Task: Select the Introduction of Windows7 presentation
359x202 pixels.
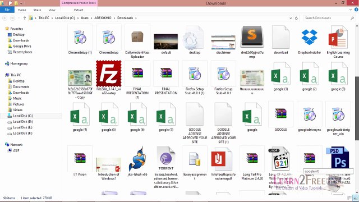Action: click(x=109, y=164)
